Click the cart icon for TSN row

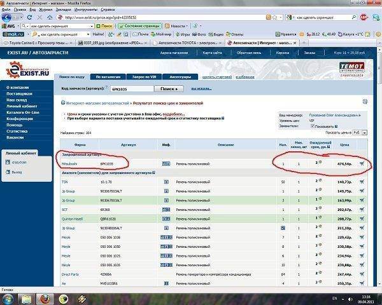[362, 181]
